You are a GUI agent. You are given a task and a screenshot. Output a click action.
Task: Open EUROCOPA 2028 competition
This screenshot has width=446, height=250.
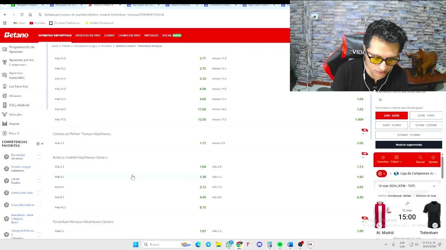(22, 193)
